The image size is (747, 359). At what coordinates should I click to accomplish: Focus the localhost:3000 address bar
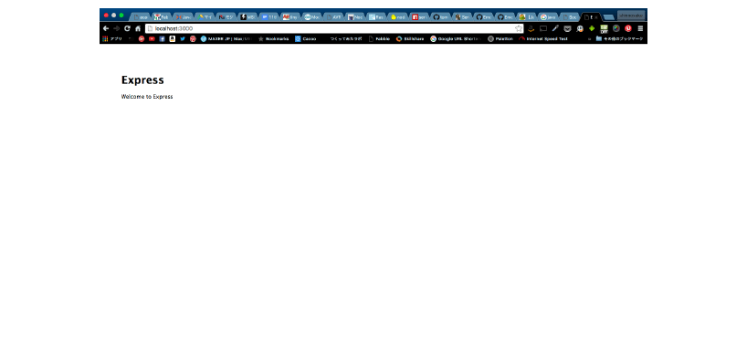coord(334,28)
